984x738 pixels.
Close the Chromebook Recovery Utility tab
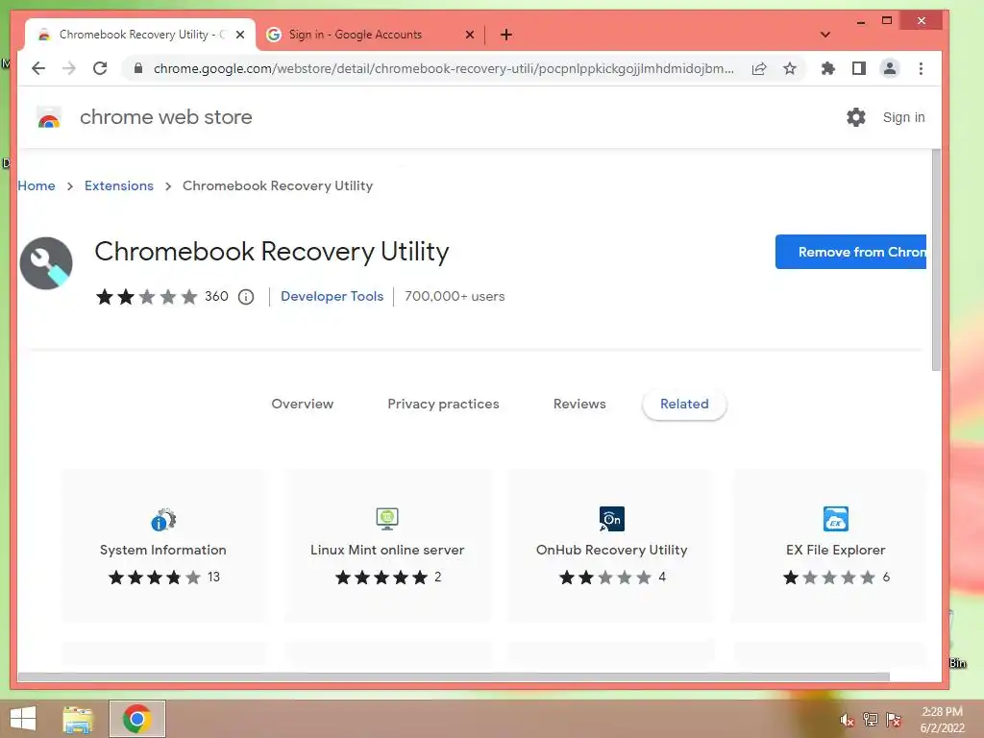tap(239, 35)
